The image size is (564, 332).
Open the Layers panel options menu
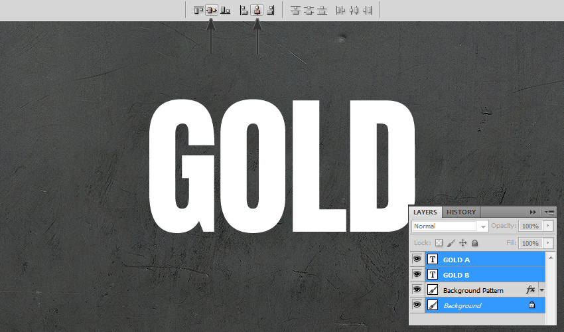coord(549,212)
